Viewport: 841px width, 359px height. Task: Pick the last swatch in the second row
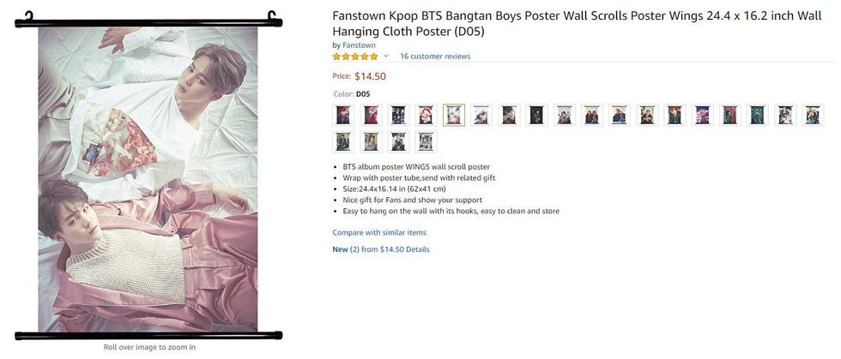427,141
